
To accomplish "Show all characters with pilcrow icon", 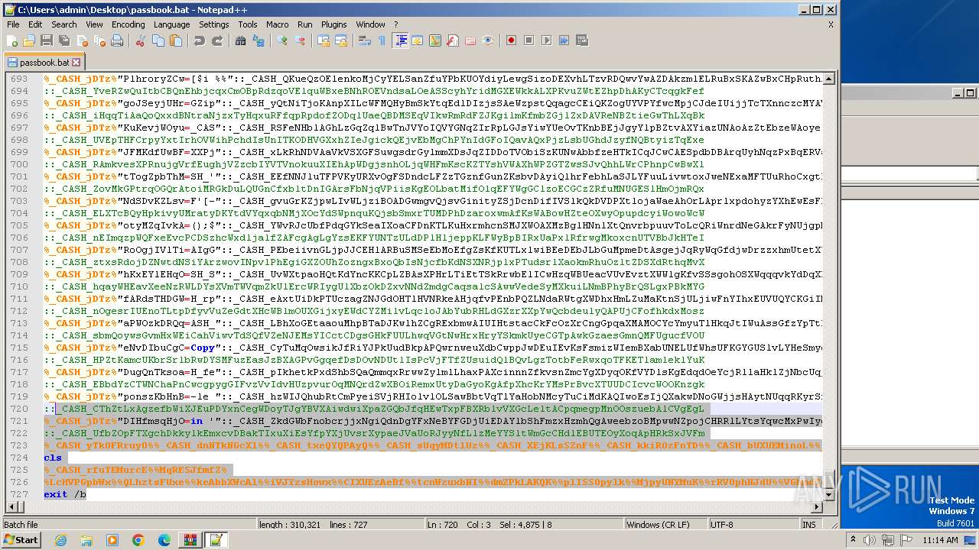I will (x=382, y=40).
